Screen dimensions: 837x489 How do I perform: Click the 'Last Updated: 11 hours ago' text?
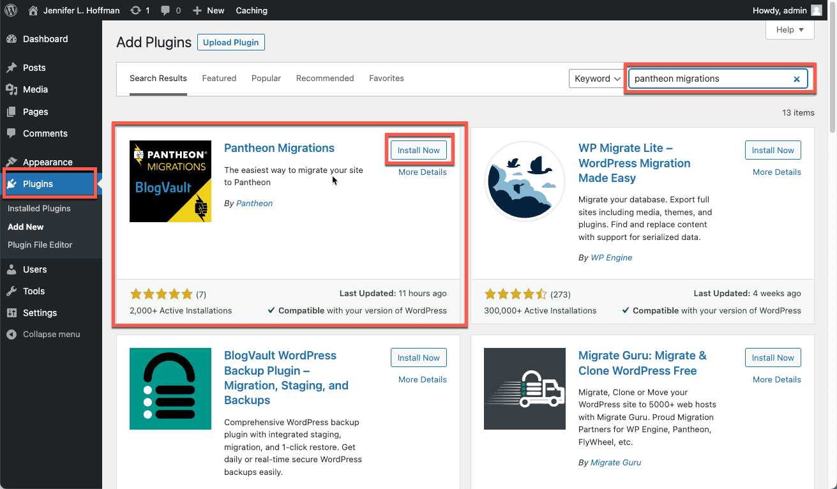pyautogui.click(x=393, y=294)
